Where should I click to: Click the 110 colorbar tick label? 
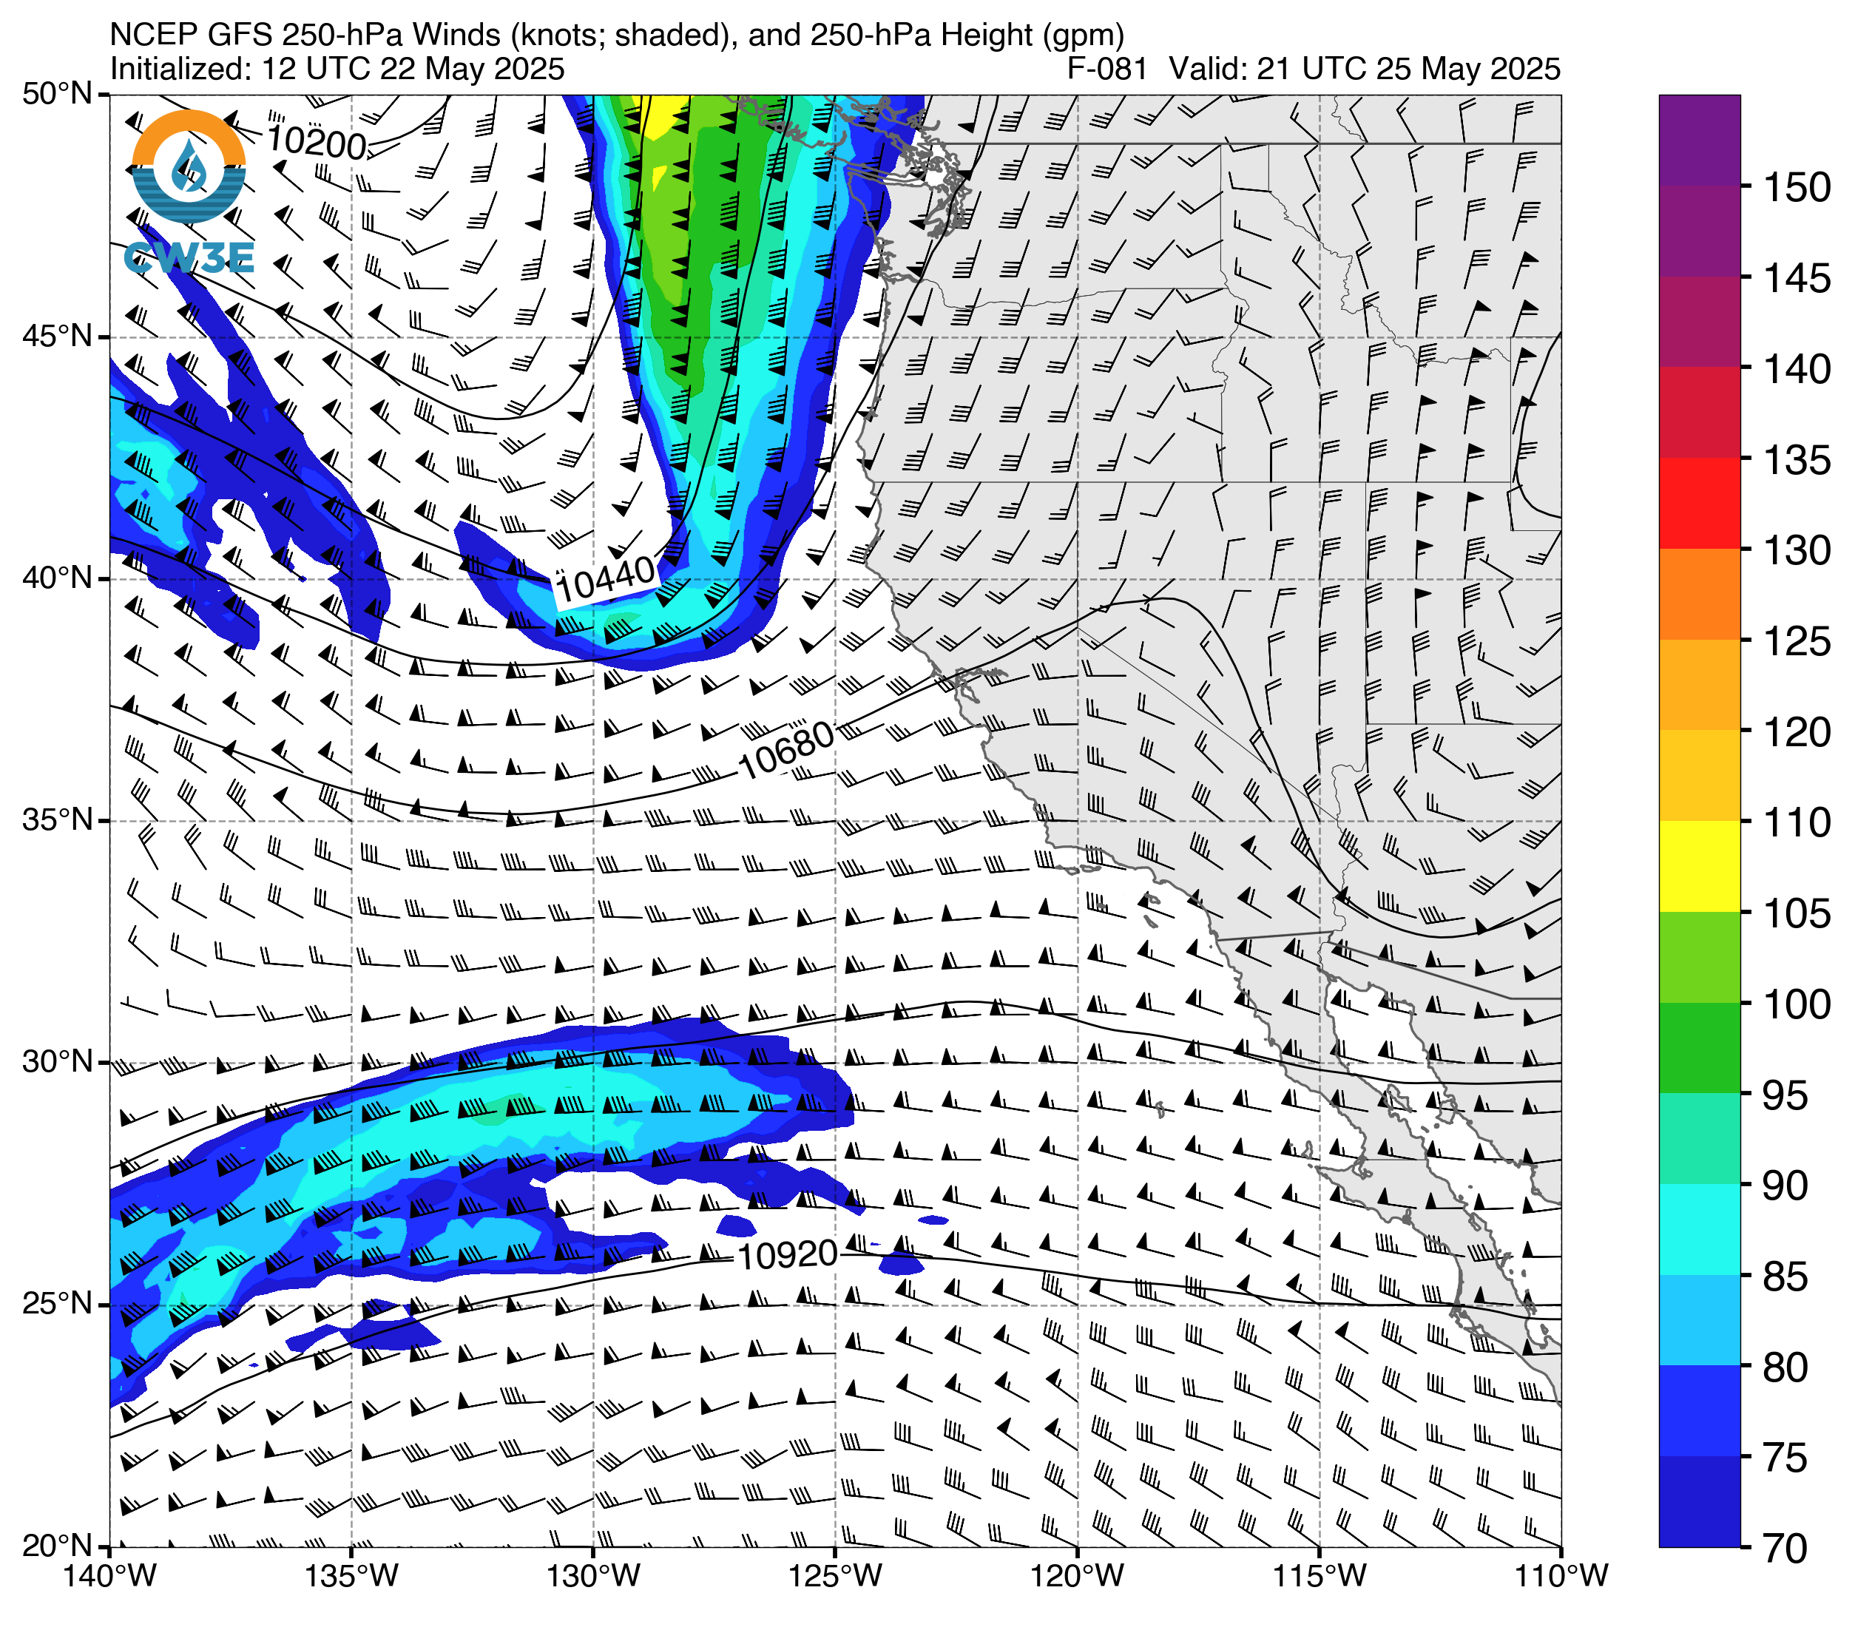1797,822
